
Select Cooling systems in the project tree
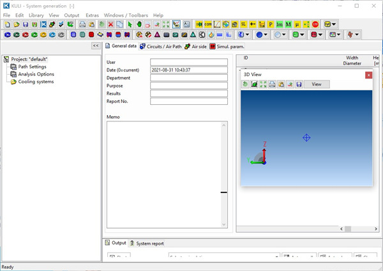pyautogui.click(x=35, y=82)
